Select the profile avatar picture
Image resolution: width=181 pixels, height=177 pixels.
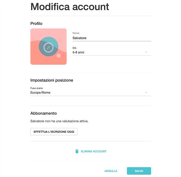48,47
